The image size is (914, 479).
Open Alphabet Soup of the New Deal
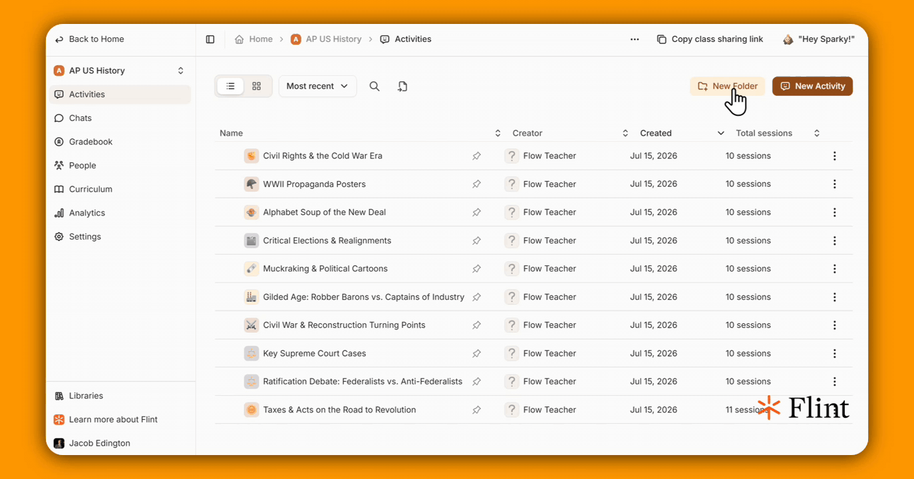click(x=324, y=213)
